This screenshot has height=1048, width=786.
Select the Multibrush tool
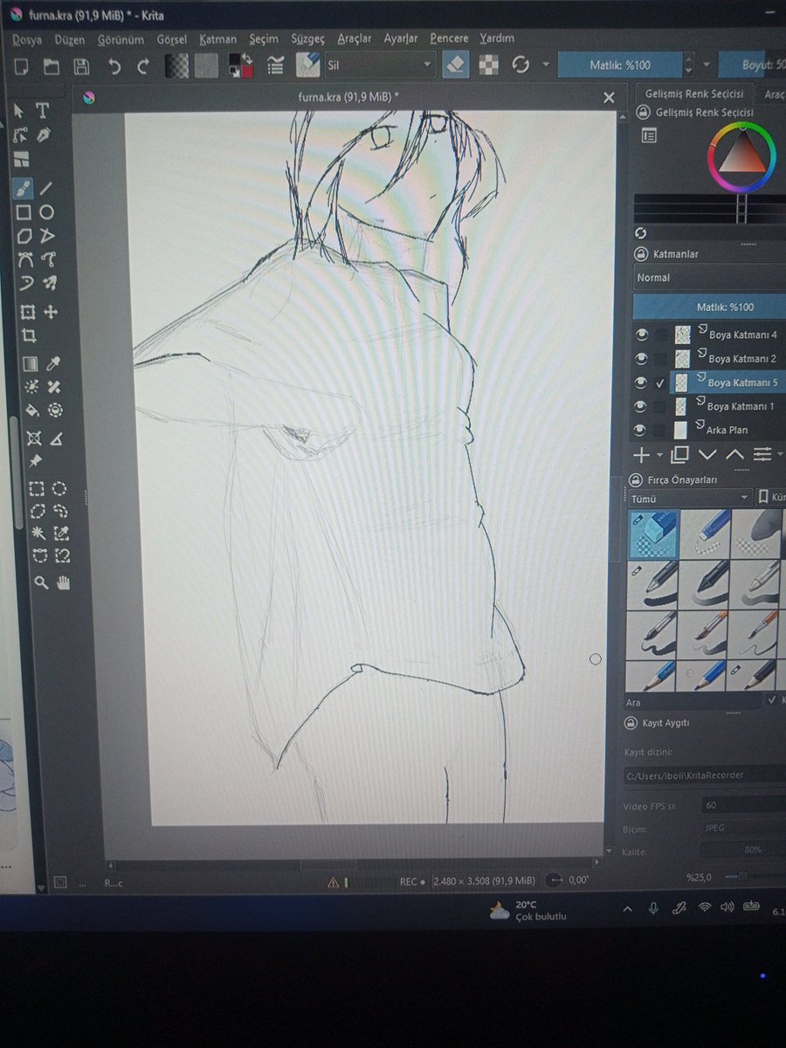51,284
